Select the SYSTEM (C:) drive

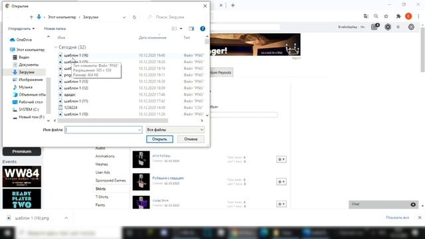pos(26,110)
